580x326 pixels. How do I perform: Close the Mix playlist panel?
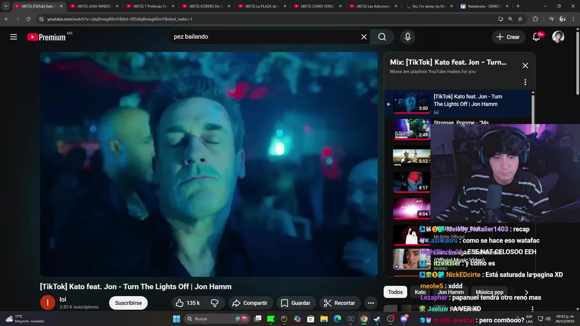pos(525,66)
